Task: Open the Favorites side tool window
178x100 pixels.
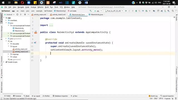Action: tap(1, 73)
